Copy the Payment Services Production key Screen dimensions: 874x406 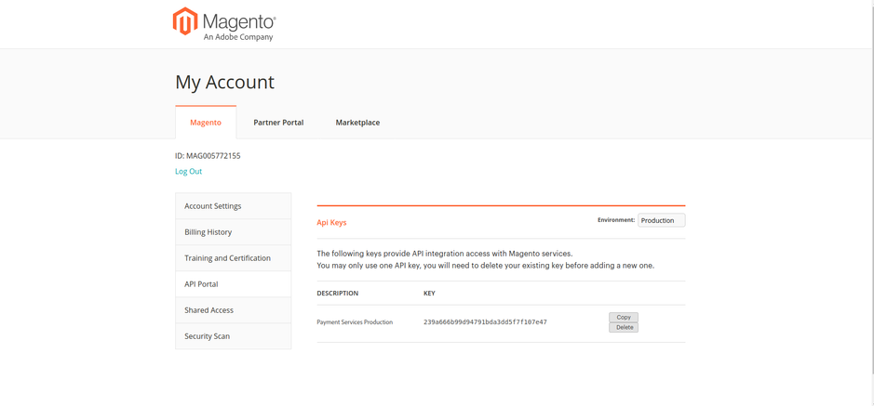click(x=624, y=317)
